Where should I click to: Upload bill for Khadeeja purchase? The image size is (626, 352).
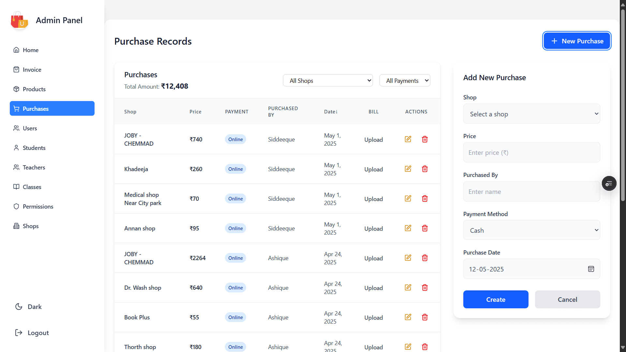tap(373, 169)
